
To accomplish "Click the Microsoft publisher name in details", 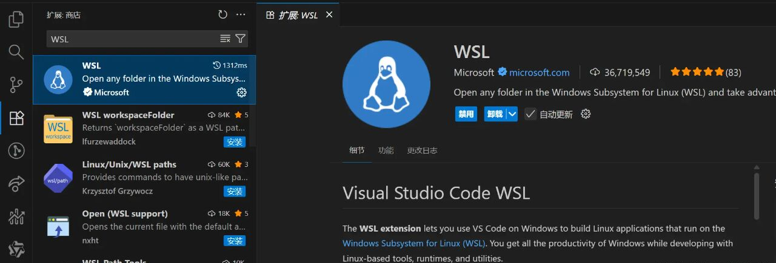I will click(474, 73).
